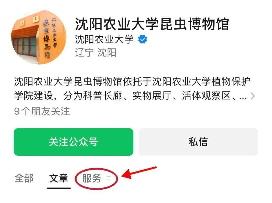Image resolution: width=272 pixels, height=203 pixels.
Task: Open the three-line menu icon beside 服务
Action: tap(109, 178)
